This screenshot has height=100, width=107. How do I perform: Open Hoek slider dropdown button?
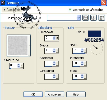click(85, 51)
